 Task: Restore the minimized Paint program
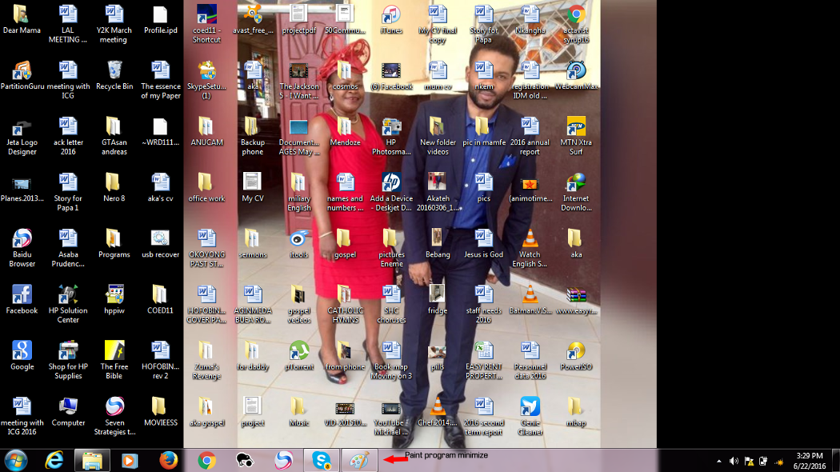pyautogui.click(x=359, y=460)
